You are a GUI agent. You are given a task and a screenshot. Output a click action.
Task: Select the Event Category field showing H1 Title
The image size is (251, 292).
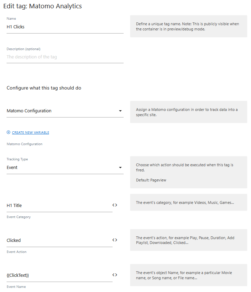point(59,205)
